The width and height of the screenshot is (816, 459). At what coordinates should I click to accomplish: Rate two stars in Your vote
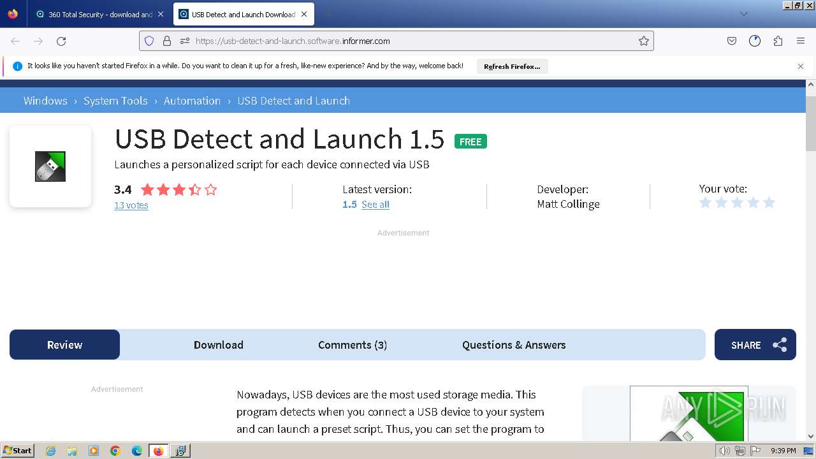pos(721,203)
